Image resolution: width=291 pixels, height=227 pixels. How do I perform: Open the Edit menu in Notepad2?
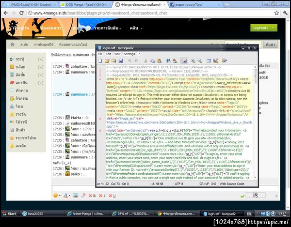click(108, 54)
